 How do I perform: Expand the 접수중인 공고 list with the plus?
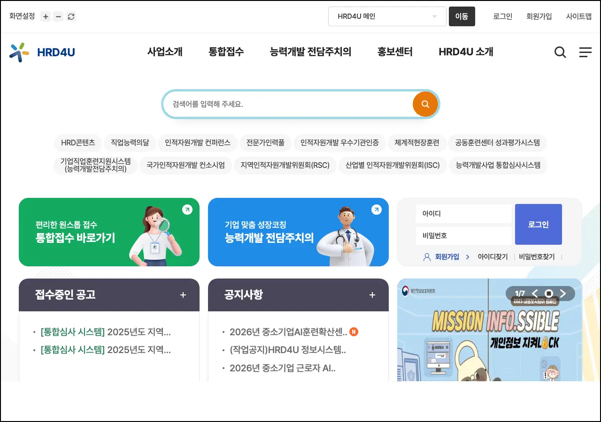tap(183, 295)
